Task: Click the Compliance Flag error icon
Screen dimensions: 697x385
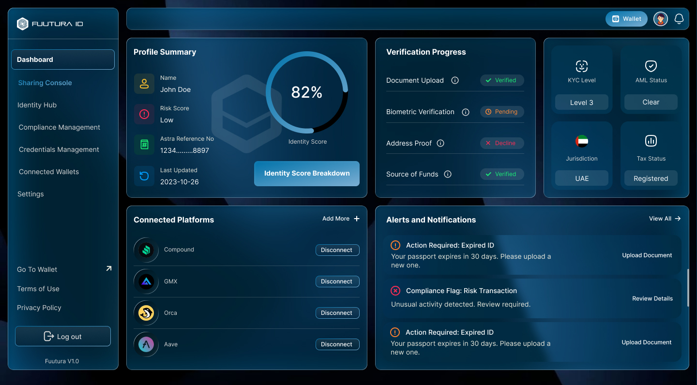Action: point(395,291)
